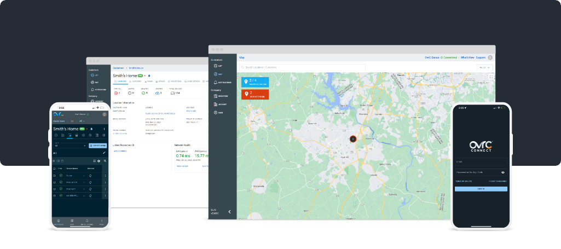The height and width of the screenshot is (249, 561).
Task: Click the user avatar in the map header
Action: pos(490,57)
